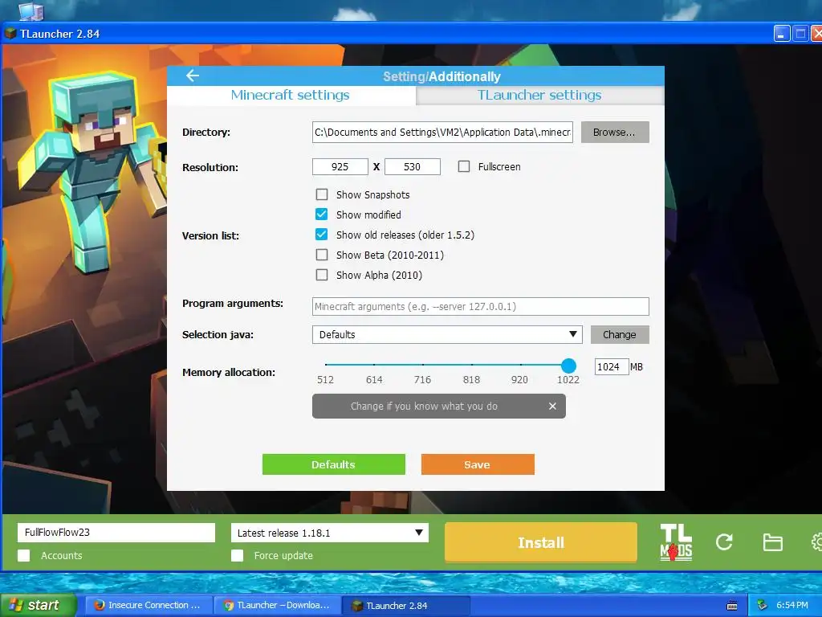
Task: Uncheck Show modified checkbox
Action: coord(321,215)
